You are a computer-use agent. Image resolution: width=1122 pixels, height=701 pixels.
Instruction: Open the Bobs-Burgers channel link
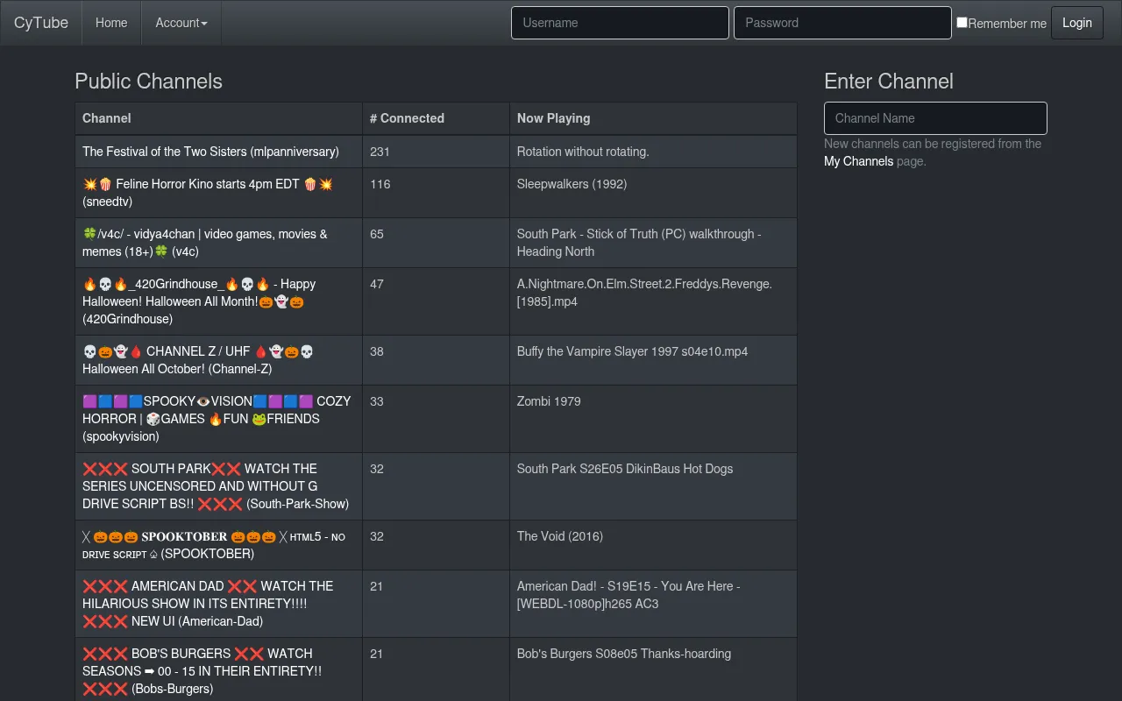pyautogui.click(x=202, y=671)
